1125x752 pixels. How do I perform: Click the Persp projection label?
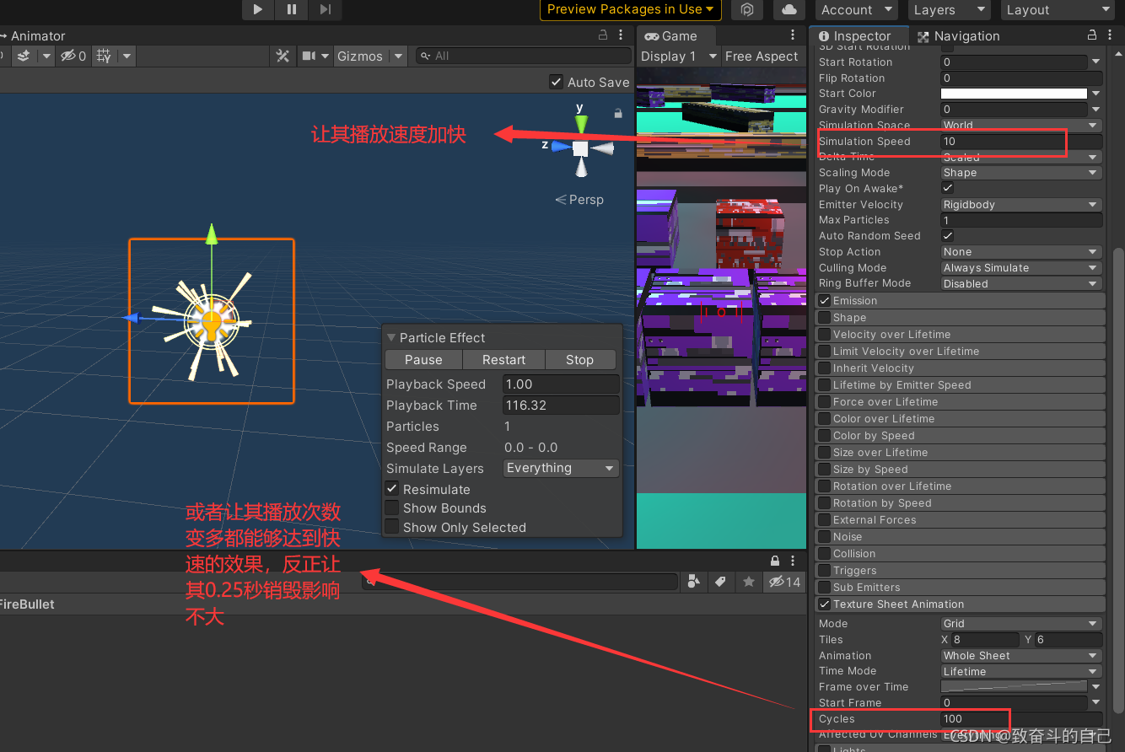tap(579, 200)
